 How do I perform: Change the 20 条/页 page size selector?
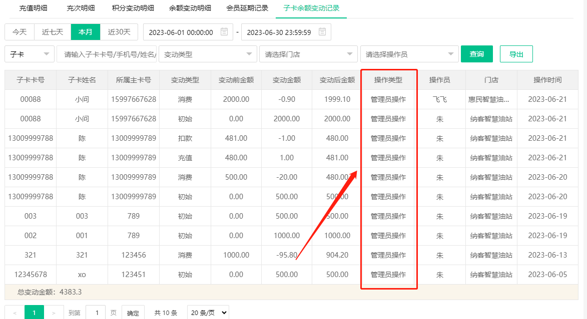click(208, 313)
